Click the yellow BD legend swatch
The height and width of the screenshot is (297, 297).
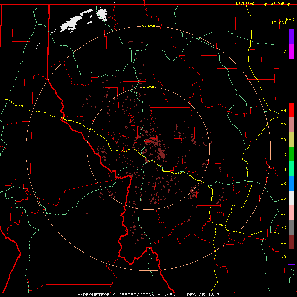click(x=291, y=140)
